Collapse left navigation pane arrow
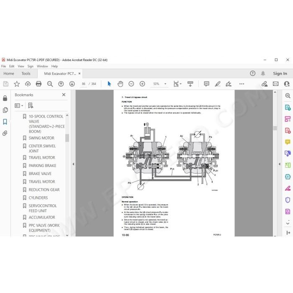Image resolution: width=293 pixels, height=293 pixels. (73, 164)
